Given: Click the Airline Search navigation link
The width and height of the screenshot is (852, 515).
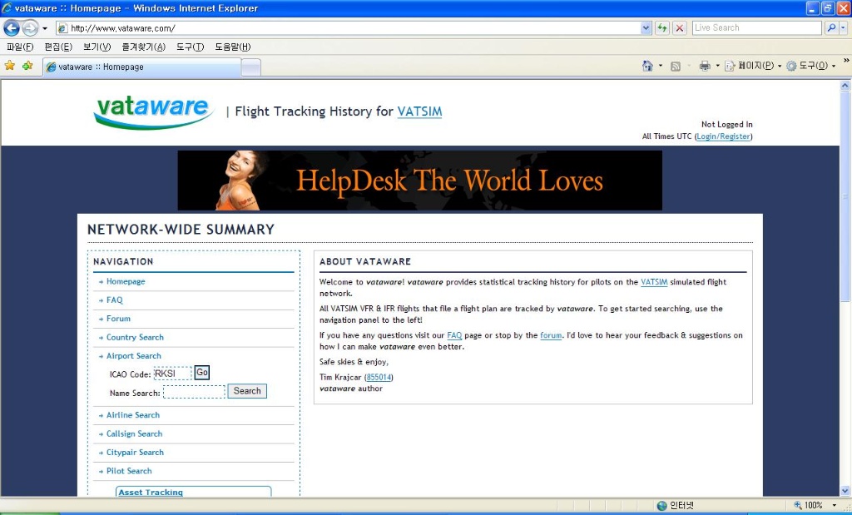Looking at the screenshot, I should click(132, 415).
